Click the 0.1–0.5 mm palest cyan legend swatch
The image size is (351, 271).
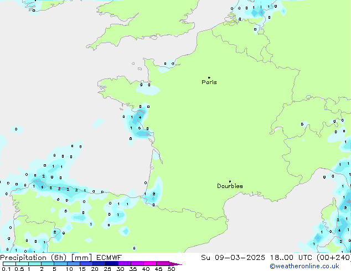(x=9, y=264)
